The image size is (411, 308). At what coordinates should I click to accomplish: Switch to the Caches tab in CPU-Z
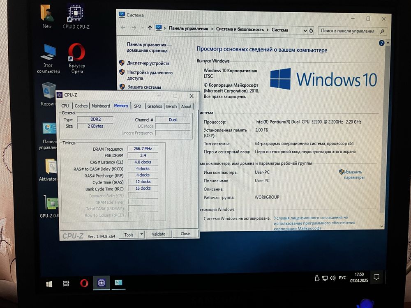[x=81, y=106]
